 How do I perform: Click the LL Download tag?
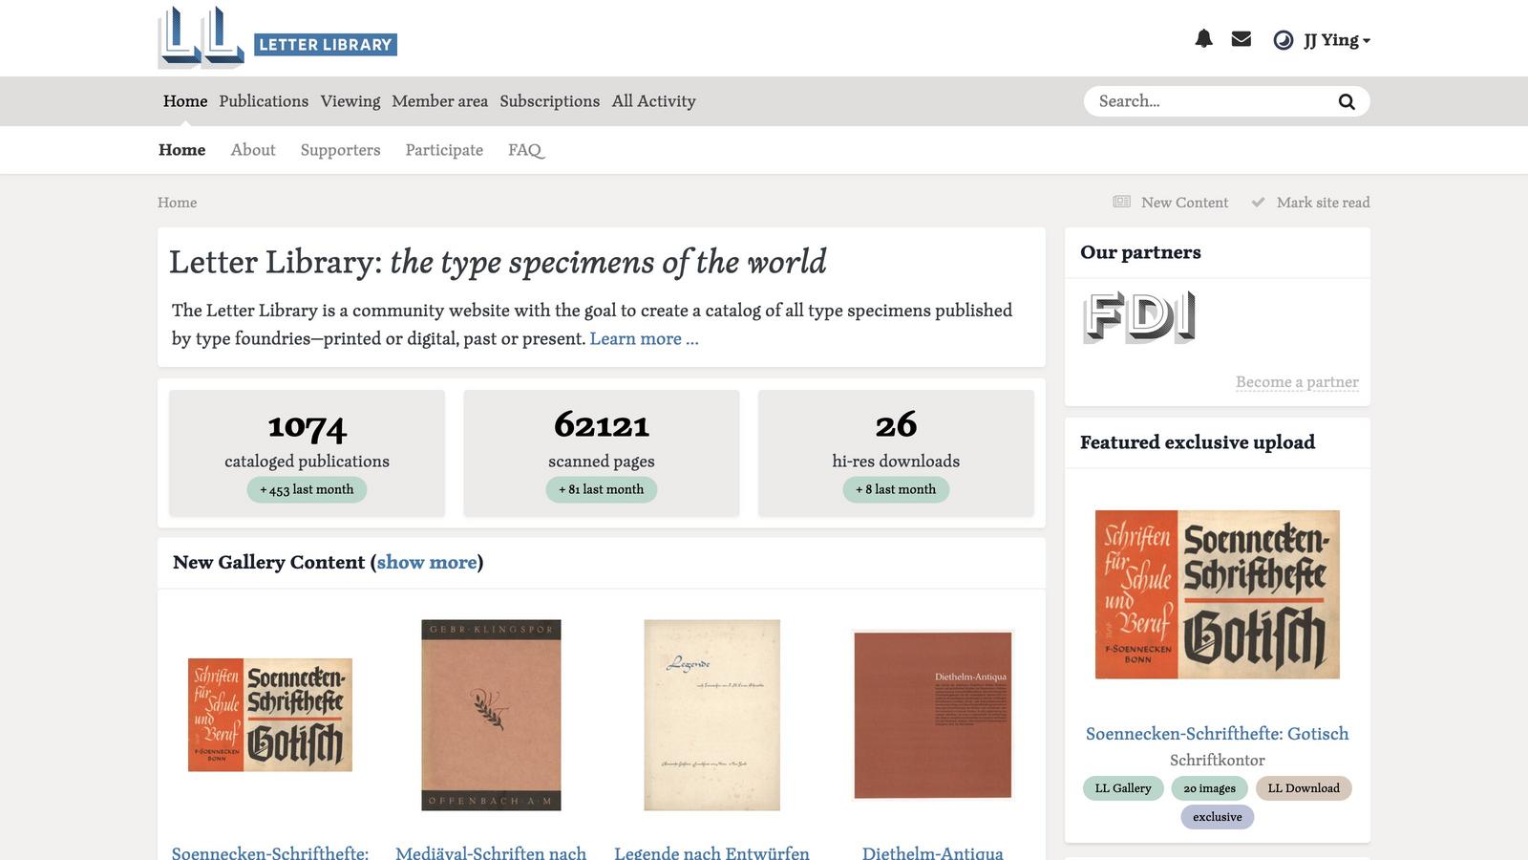[x=1304, y=788]
